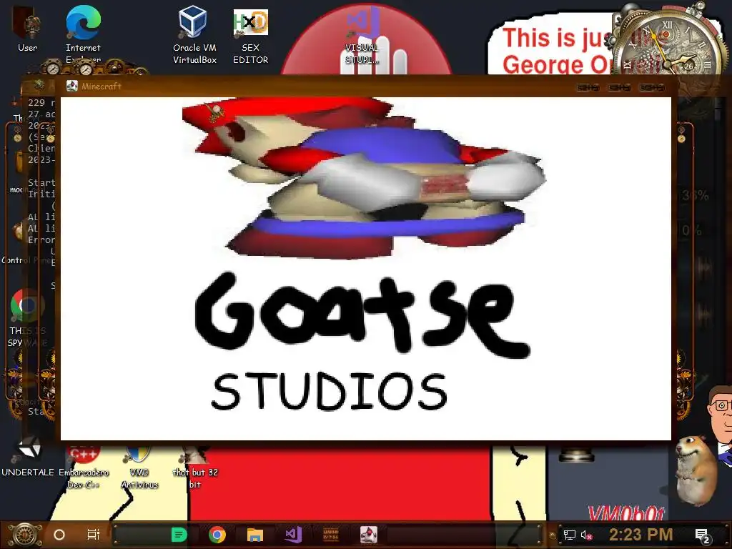Screen dimensions: 732x549
Task: Open the SEX EDITOR desktop icon
Action: 251,36
